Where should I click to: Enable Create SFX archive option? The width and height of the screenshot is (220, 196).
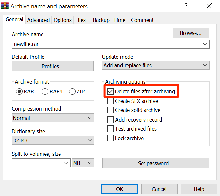[x=110, y=101]
